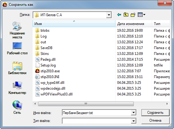Open Libraries (Библиотеки) in sidebar
Viewport: 174px width, 129px height.
pos(17,68)
